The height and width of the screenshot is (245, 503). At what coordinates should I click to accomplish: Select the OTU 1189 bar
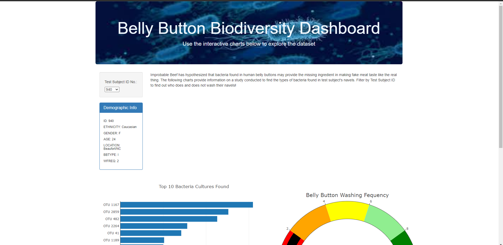click(x=142, y=240)
